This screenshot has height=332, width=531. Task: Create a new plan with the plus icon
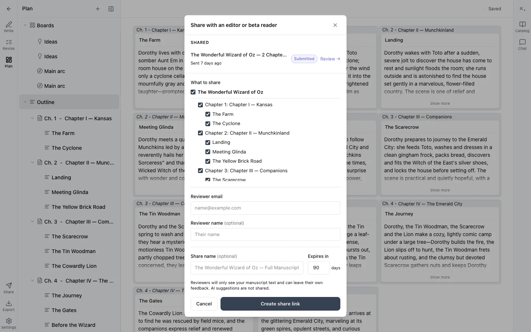(98, 8)
